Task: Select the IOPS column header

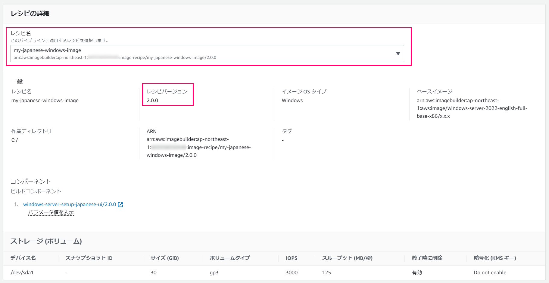Action: [292, 258]
